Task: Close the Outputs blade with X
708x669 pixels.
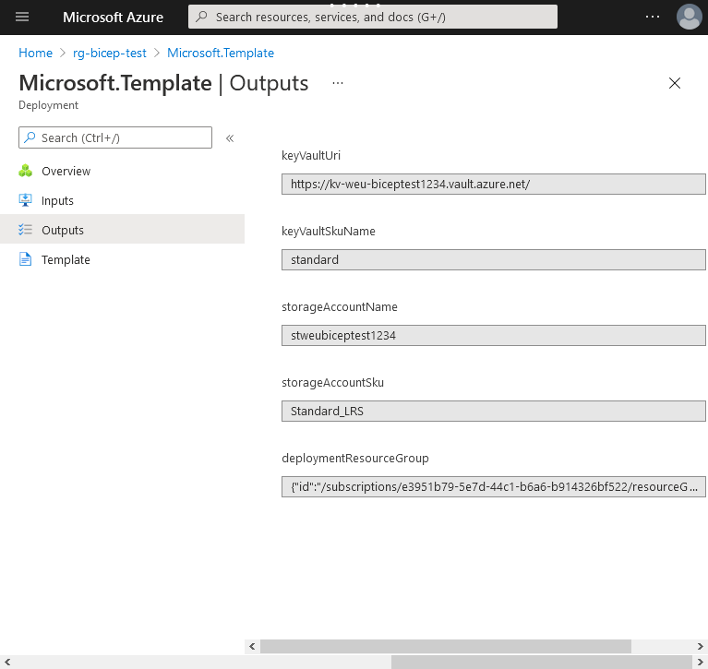Action: 675,83
